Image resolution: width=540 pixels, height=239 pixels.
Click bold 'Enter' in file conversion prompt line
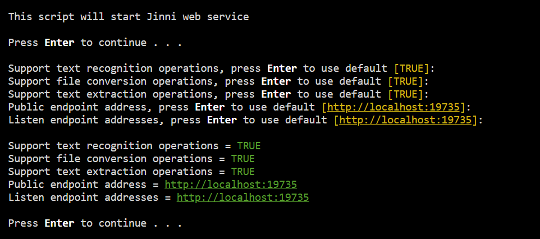click(x=276, y=81)
